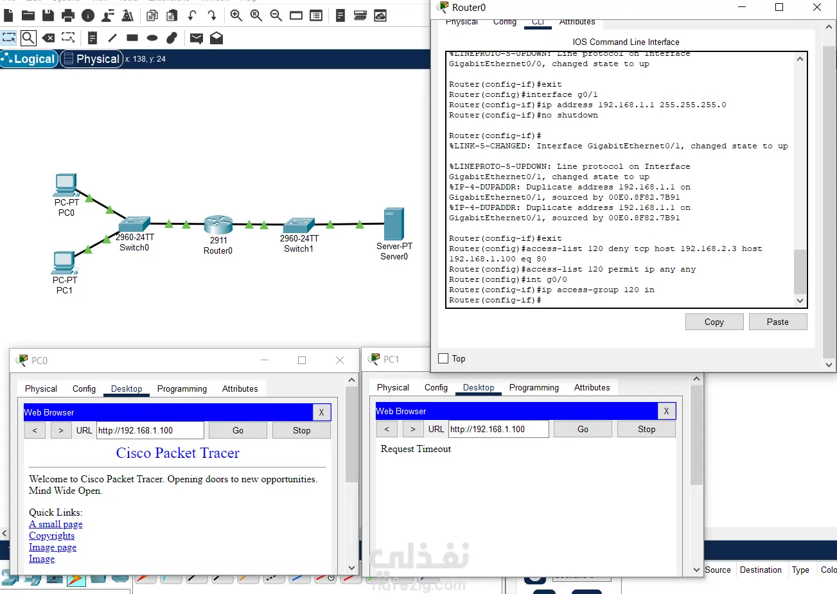Click the Add Complex PDU open envelope icon
Viewport: 837px width, 594px height.
216,38
